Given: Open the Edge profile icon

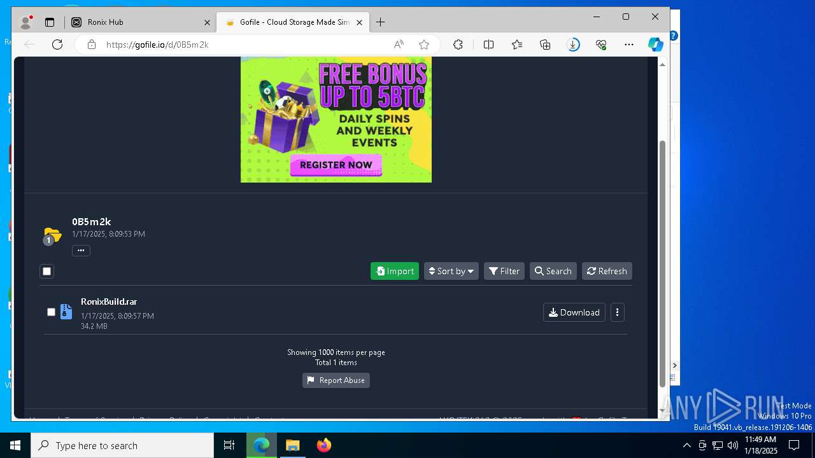Looking at the screenshot, I should tap(26, 22).
